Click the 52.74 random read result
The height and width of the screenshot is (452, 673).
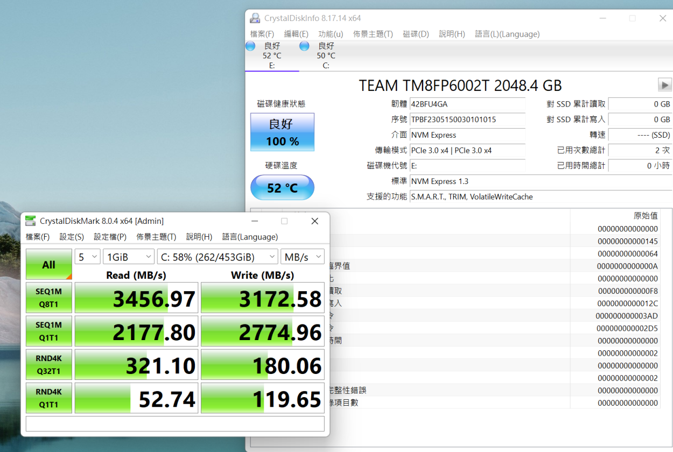pyautogui.click(x=136, y=398)
